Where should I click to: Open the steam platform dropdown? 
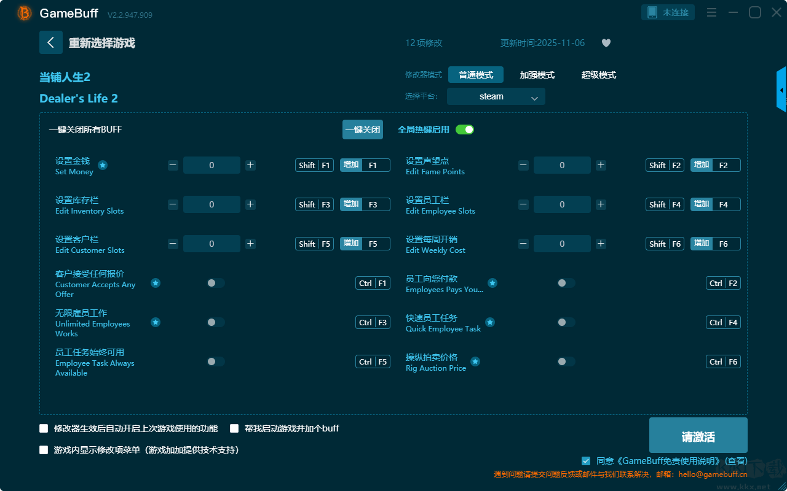pyautogui.click(x=496, y=96)
